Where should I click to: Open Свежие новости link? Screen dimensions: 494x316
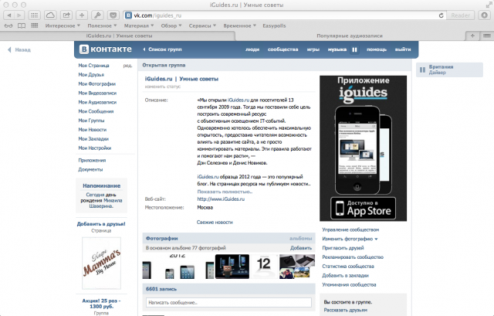(215, 223)
